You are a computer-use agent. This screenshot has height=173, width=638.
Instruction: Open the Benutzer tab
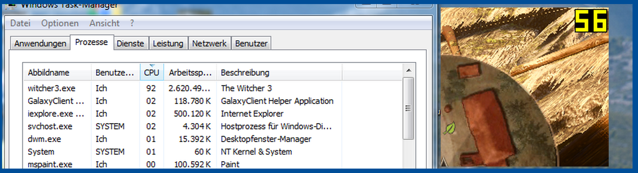252,44
